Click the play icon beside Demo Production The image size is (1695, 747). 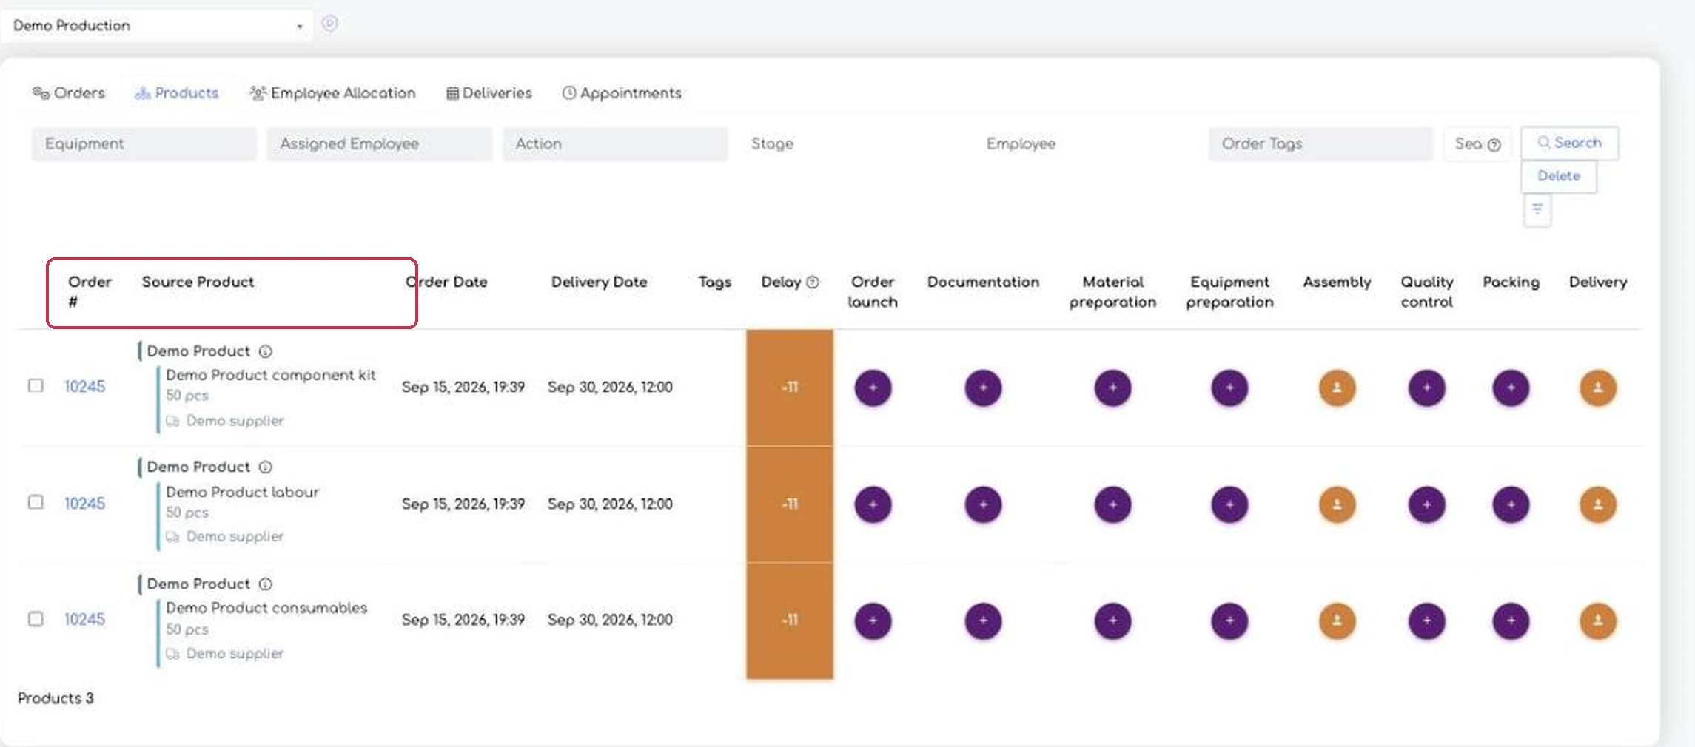(x=330, y=24)
